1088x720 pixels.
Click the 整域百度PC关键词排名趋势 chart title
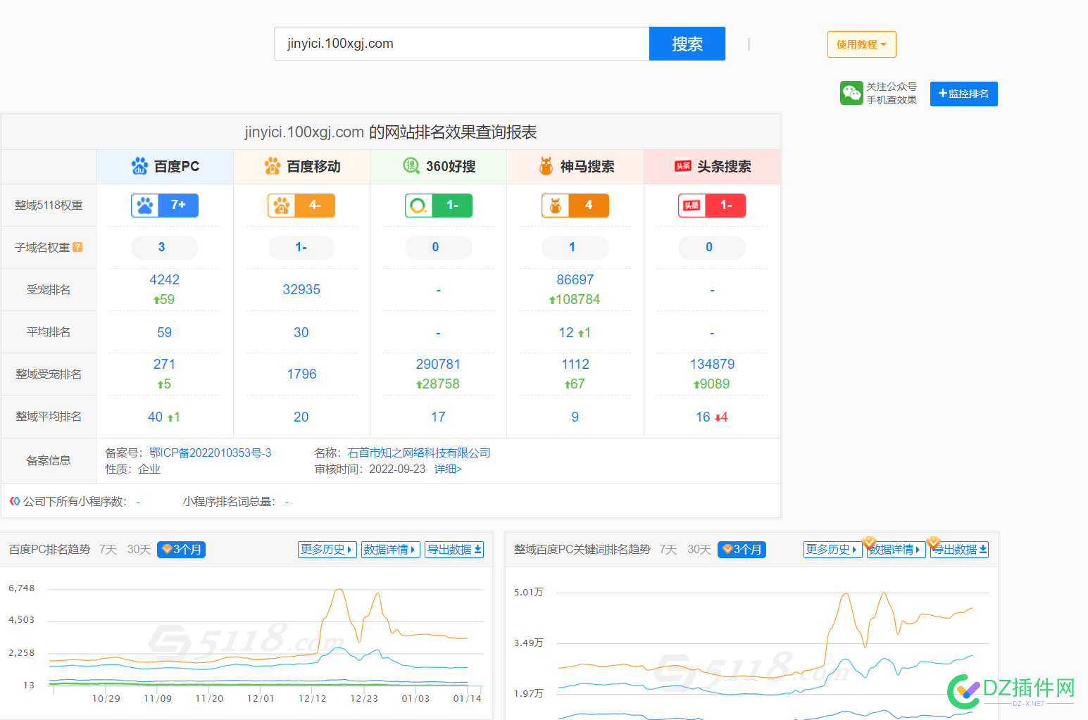tap(582, 550)
